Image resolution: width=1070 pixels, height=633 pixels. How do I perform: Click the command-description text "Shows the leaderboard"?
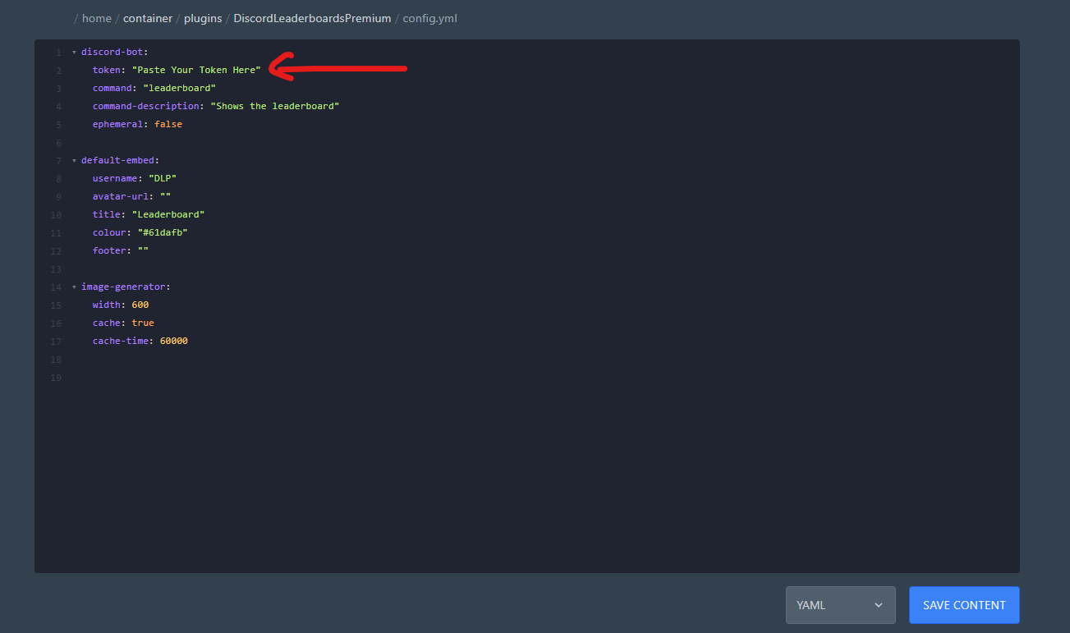pos(275,107)
